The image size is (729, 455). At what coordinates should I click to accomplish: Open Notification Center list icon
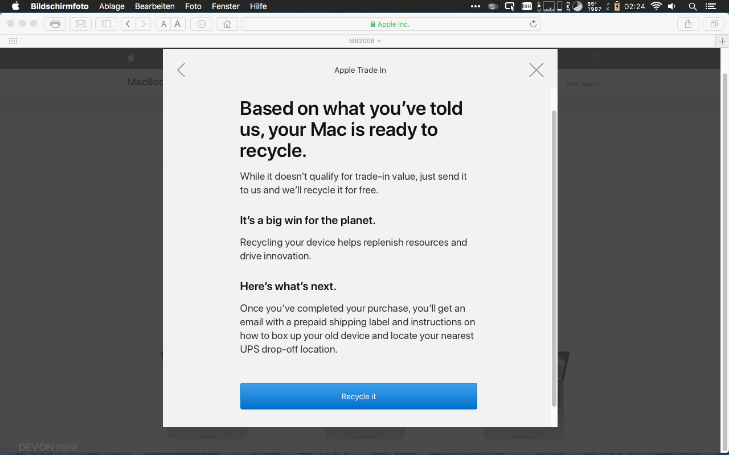pos(710,6)
